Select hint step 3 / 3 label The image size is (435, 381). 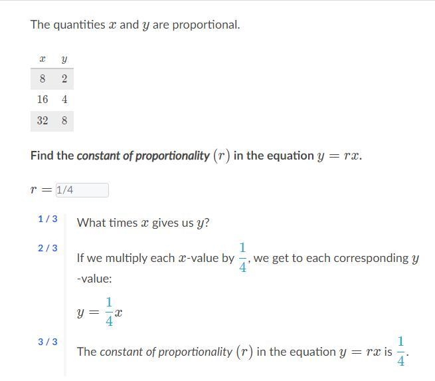coord(48,342)
